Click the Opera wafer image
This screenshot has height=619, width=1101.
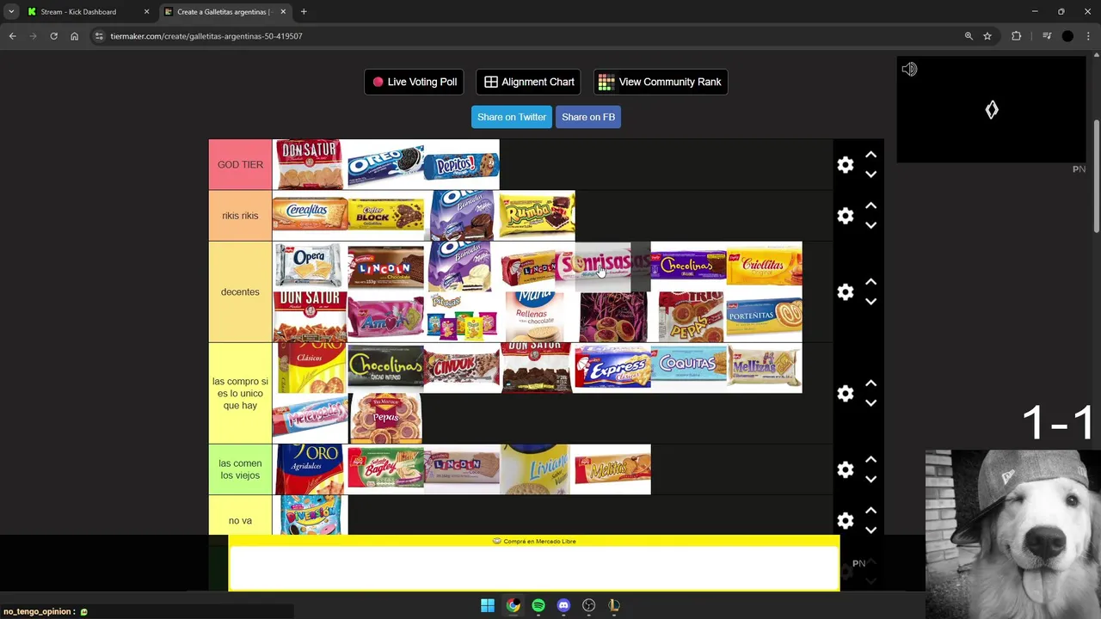click(x=310, y=265)
